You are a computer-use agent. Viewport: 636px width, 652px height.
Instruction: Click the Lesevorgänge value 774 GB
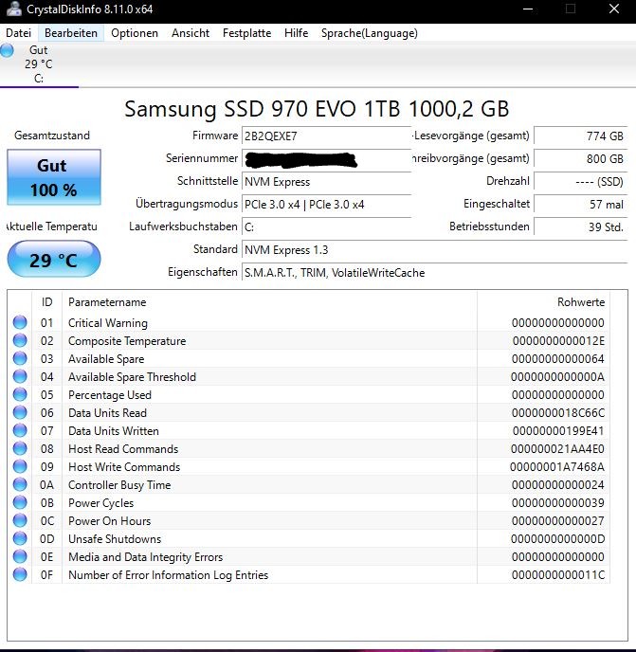tap(580, 136)
